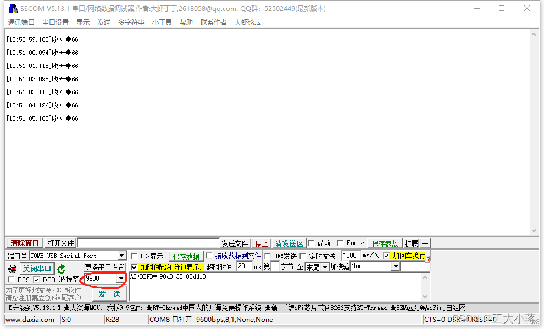This screenshot has height=329, width=544.
Task: Open the 加校验 None checksum dropdown
Action: (396, 266)
